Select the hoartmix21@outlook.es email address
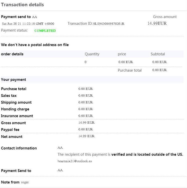Viewport: 187px width, 188px height. pos(75,161)
